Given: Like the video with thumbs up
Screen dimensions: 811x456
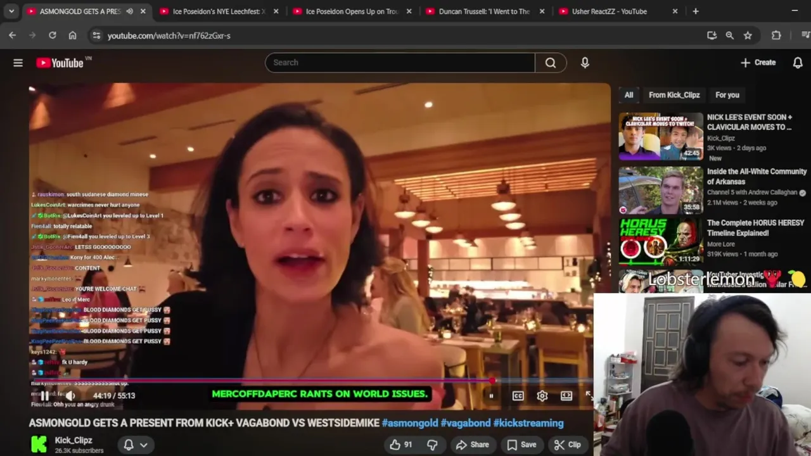Looking at the screenshot, I should tap(400, 445).
